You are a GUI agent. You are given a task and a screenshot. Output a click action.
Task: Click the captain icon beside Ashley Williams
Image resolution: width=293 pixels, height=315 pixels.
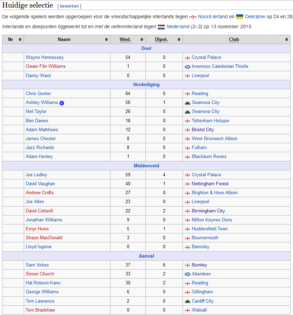pyautogui.click(x=62, y=103)
